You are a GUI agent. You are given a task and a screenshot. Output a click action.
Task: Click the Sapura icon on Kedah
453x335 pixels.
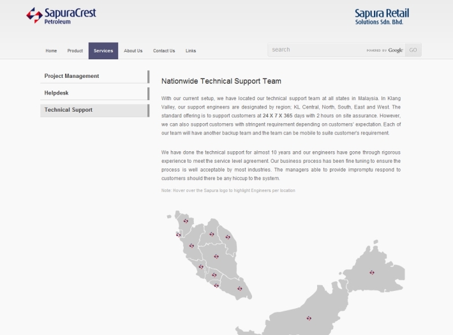(186, 221)
